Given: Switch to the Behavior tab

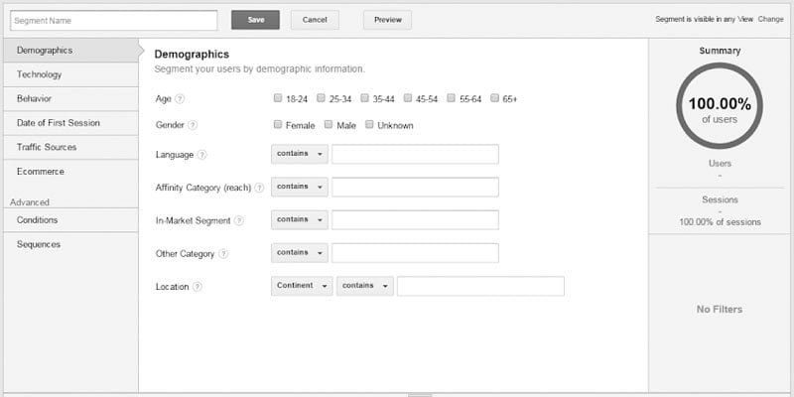Looking at the screenshot, I should point(70,98).
